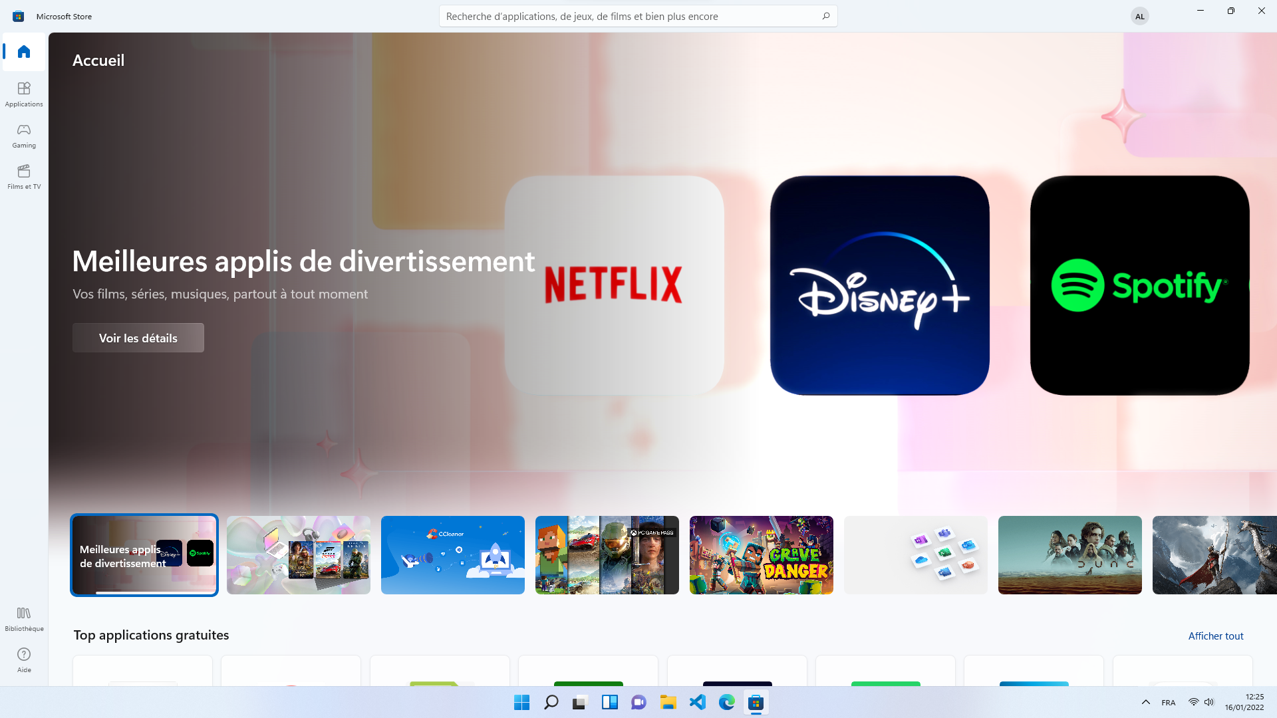Show hidden system tray icons
The height and width of the screenshot is (718, 1277).
point(1145,702)
